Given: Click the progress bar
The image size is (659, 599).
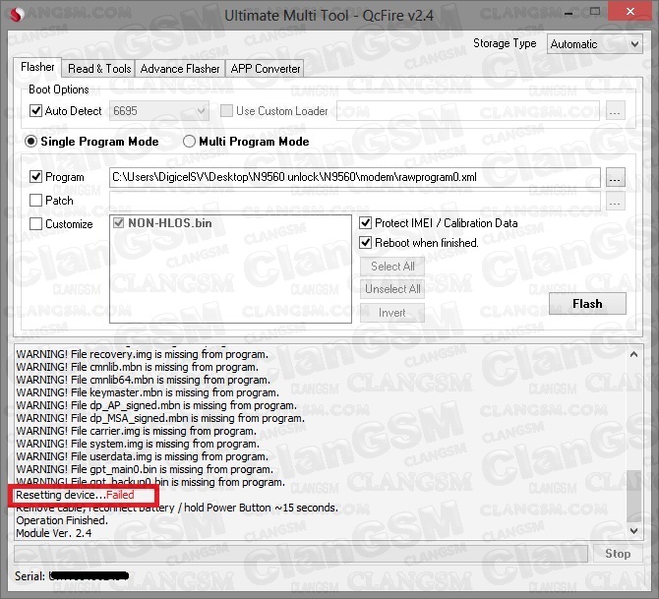Looking at the screenshot, I should point(301,553).
